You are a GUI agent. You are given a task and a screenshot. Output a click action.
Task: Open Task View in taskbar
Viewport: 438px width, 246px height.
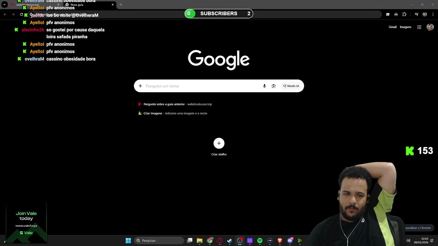[190, 241]
